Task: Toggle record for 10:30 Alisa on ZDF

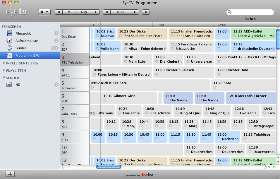Action: click(x=126, y=49)
